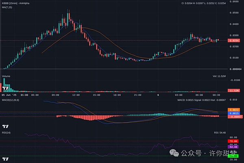
Task: Select the 12:00 time axis label
Action: (x=76, y=95)
